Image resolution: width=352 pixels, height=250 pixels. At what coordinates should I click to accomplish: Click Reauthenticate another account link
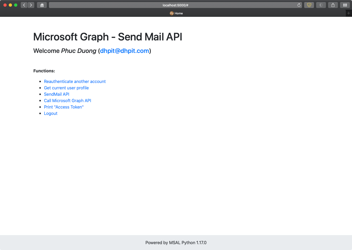click(75, 81)
